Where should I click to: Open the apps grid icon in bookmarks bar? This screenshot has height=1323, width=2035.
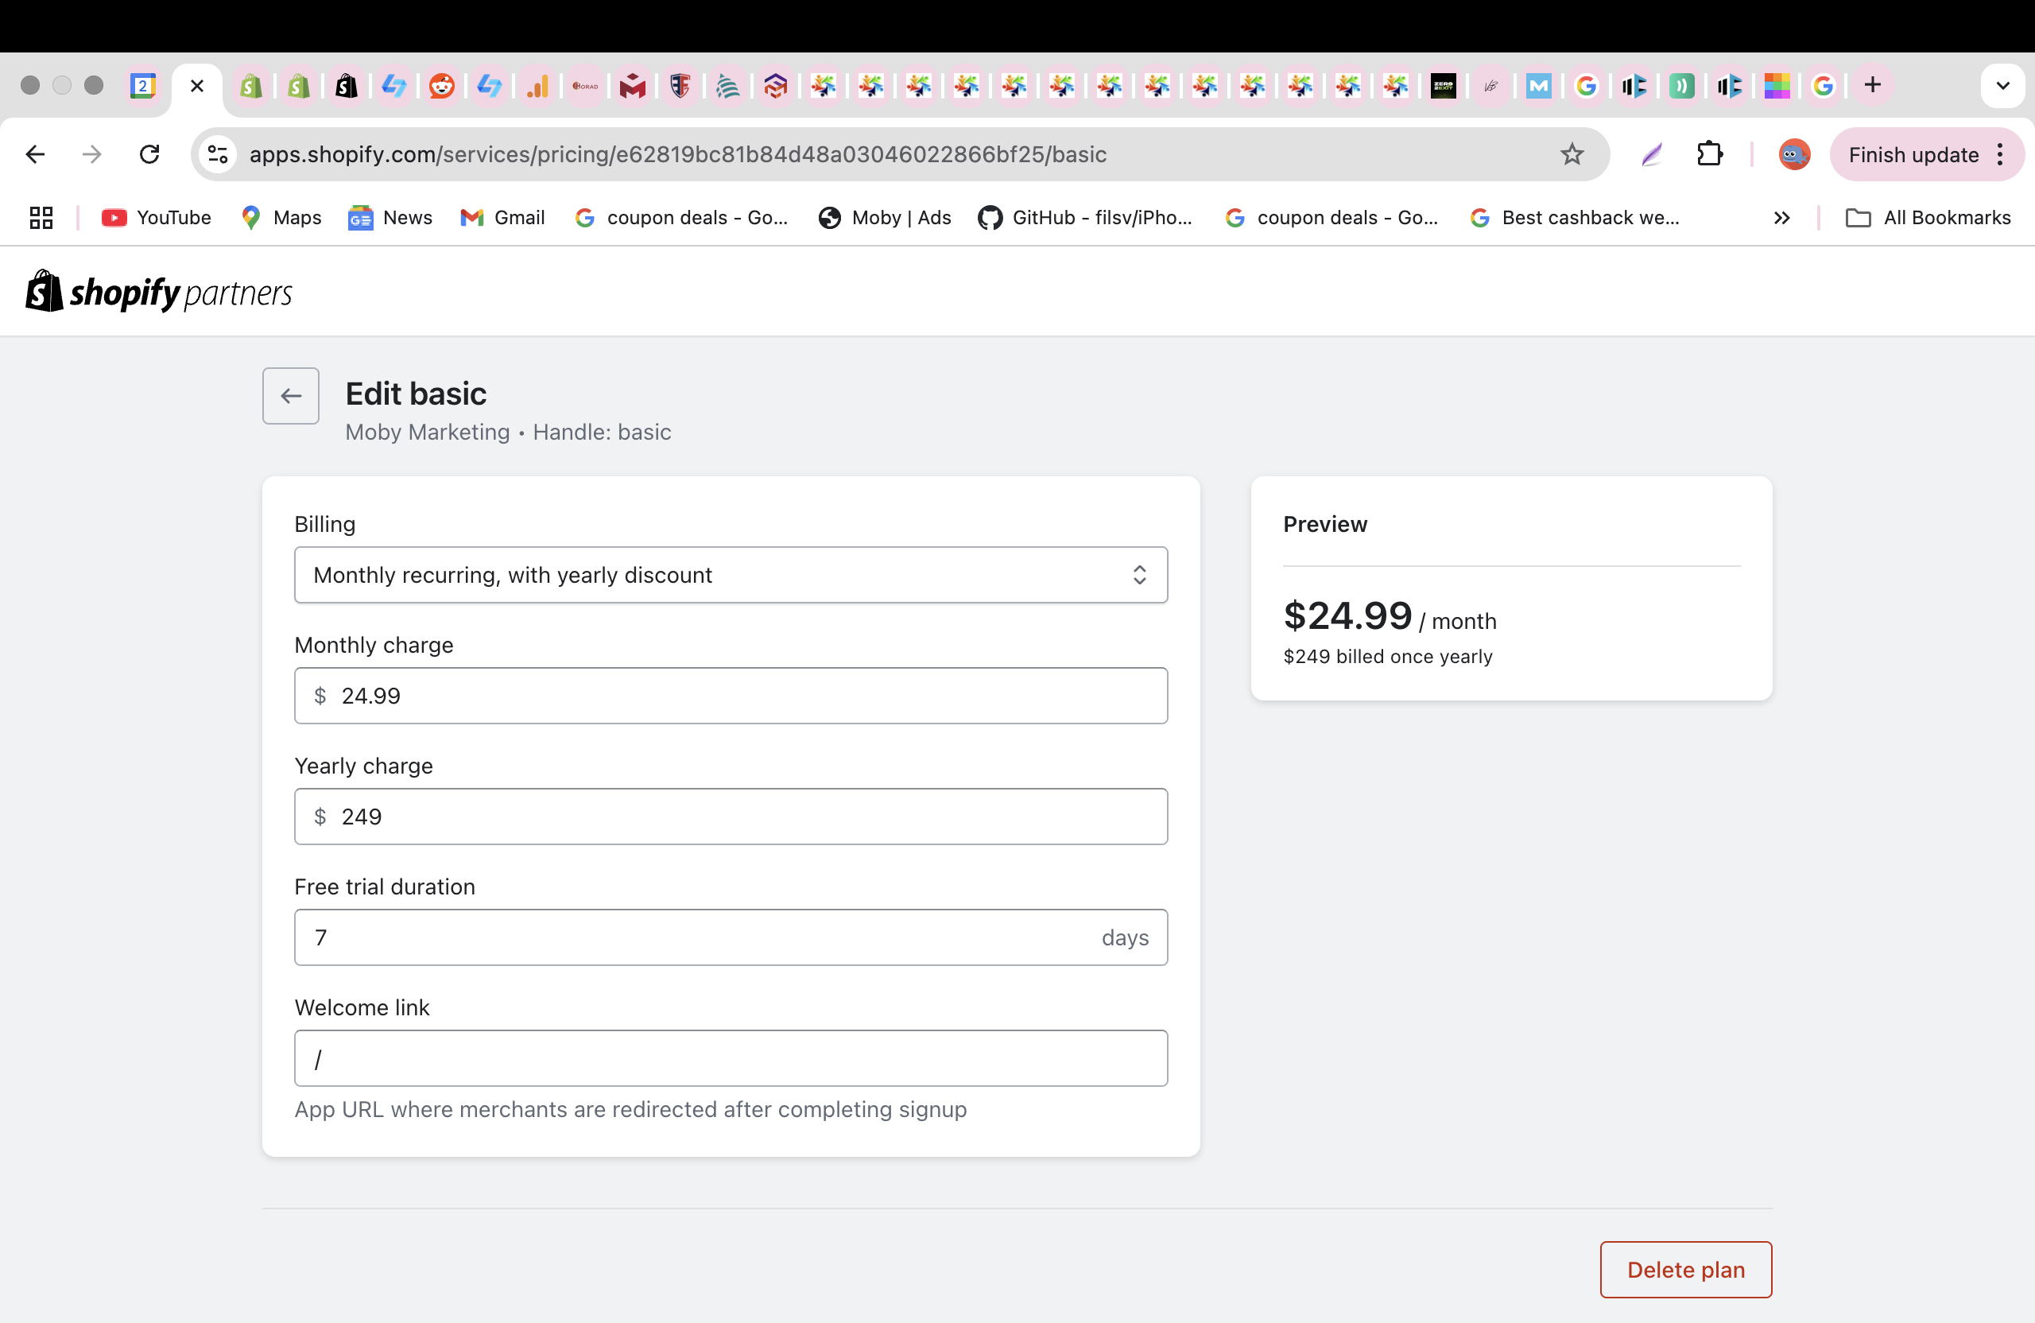41,217
